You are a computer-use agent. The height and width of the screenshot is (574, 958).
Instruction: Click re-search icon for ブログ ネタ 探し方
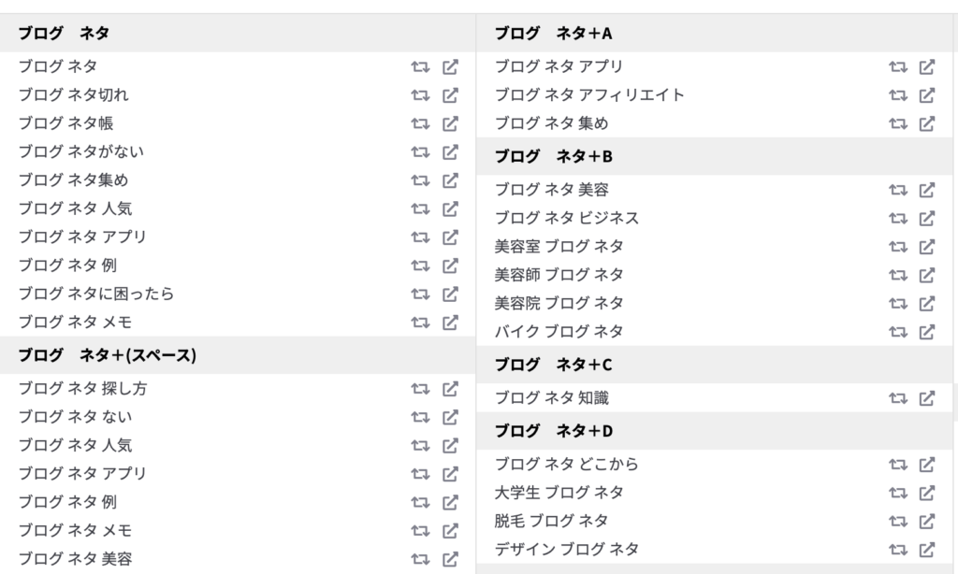[x=420, y=389]
